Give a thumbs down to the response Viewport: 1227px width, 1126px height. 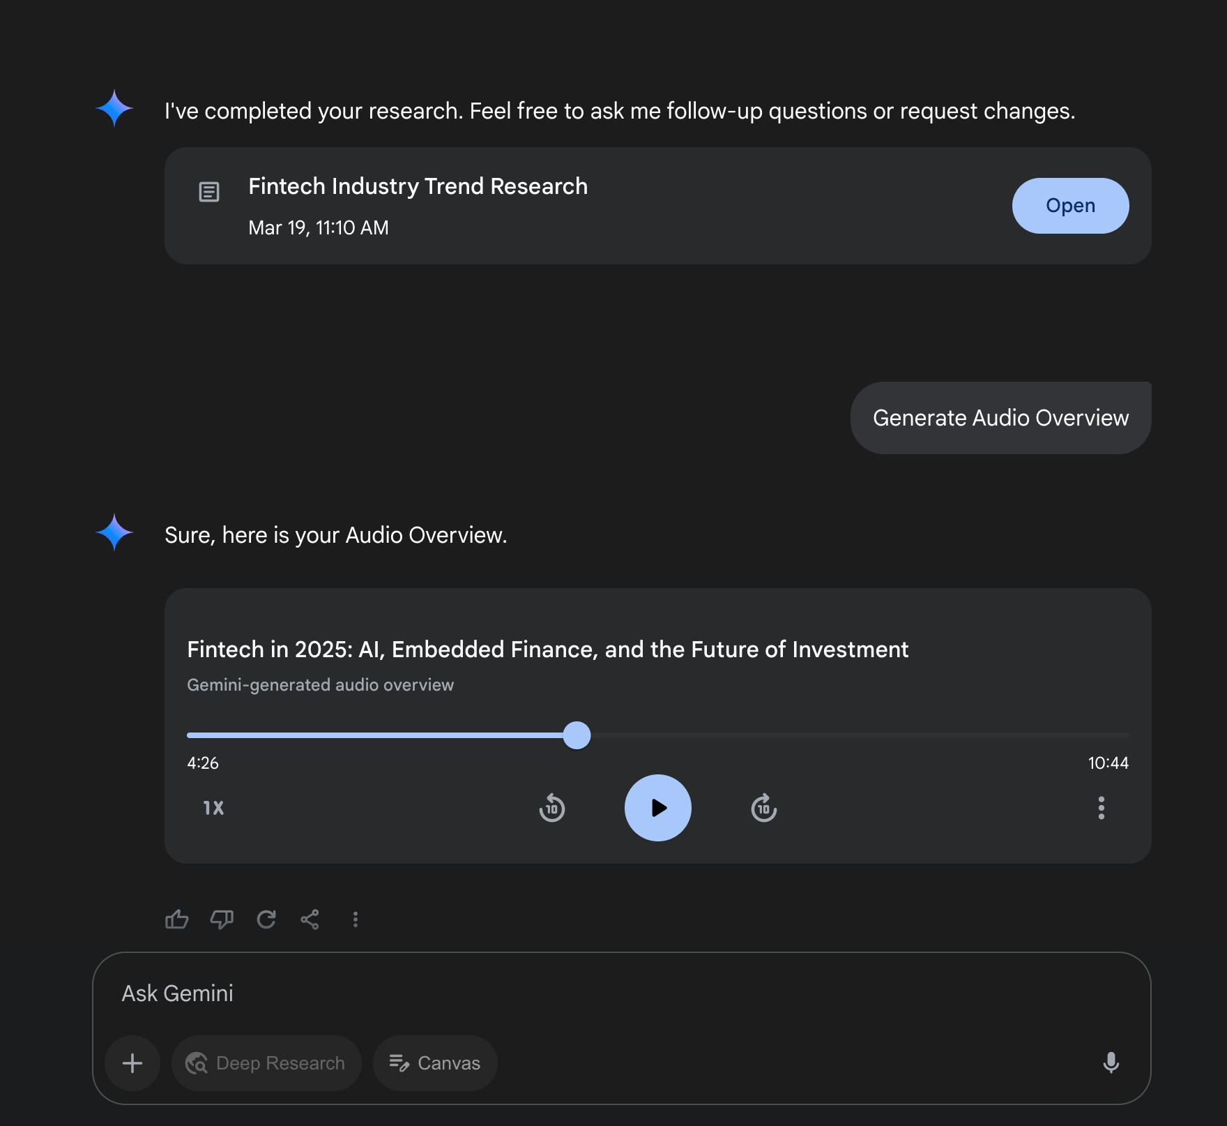(x=221, y=919)
